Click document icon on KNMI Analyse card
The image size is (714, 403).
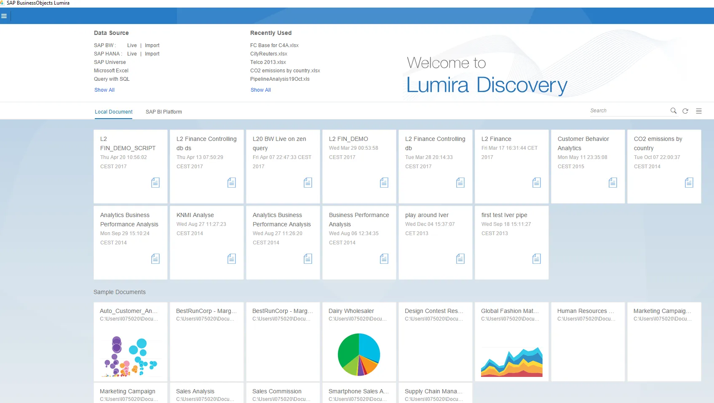pyautogui.click(x=232, y=259)
